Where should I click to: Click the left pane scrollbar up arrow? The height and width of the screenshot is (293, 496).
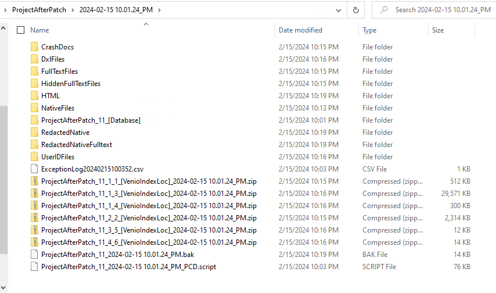click(3, 28)
